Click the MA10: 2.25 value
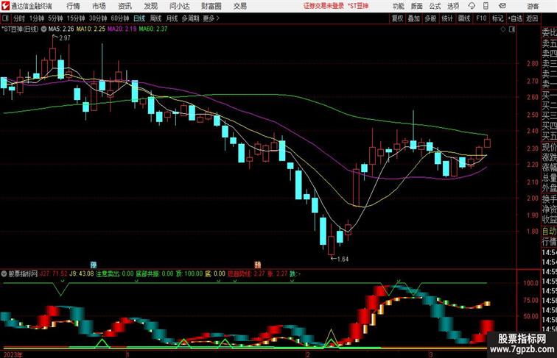 [x=91, y=29]
